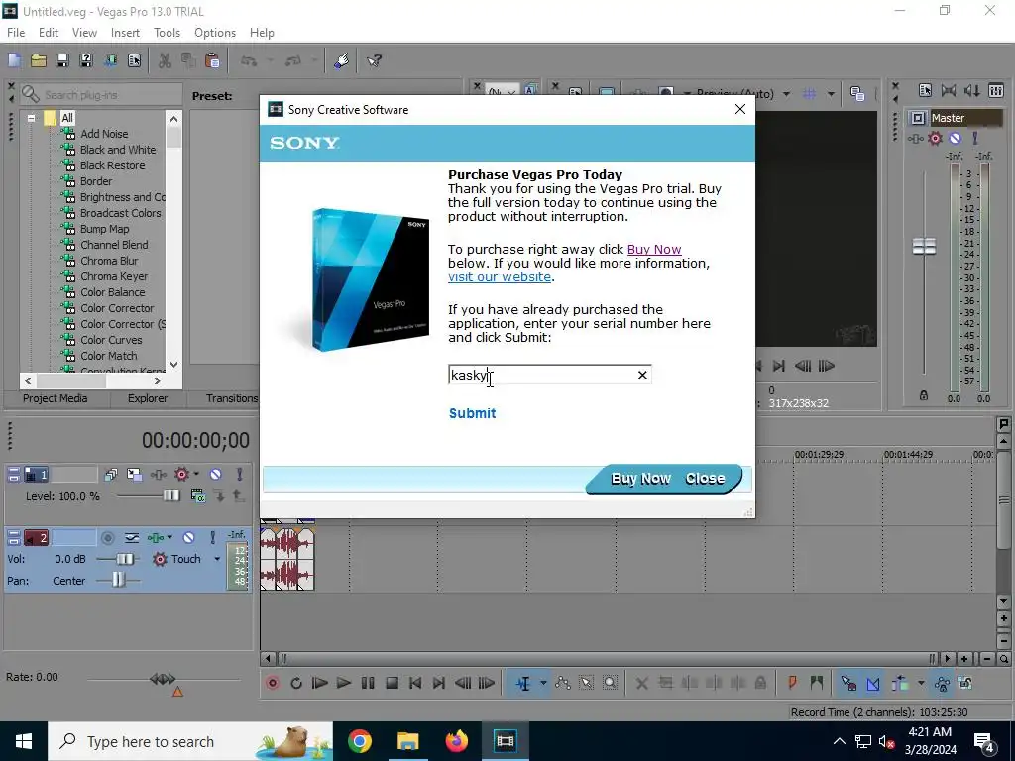This screenshot has height=761, width=1015.
Task: Clear the serial number field with X
Action: pyautogui.click(x=642, y=375)
